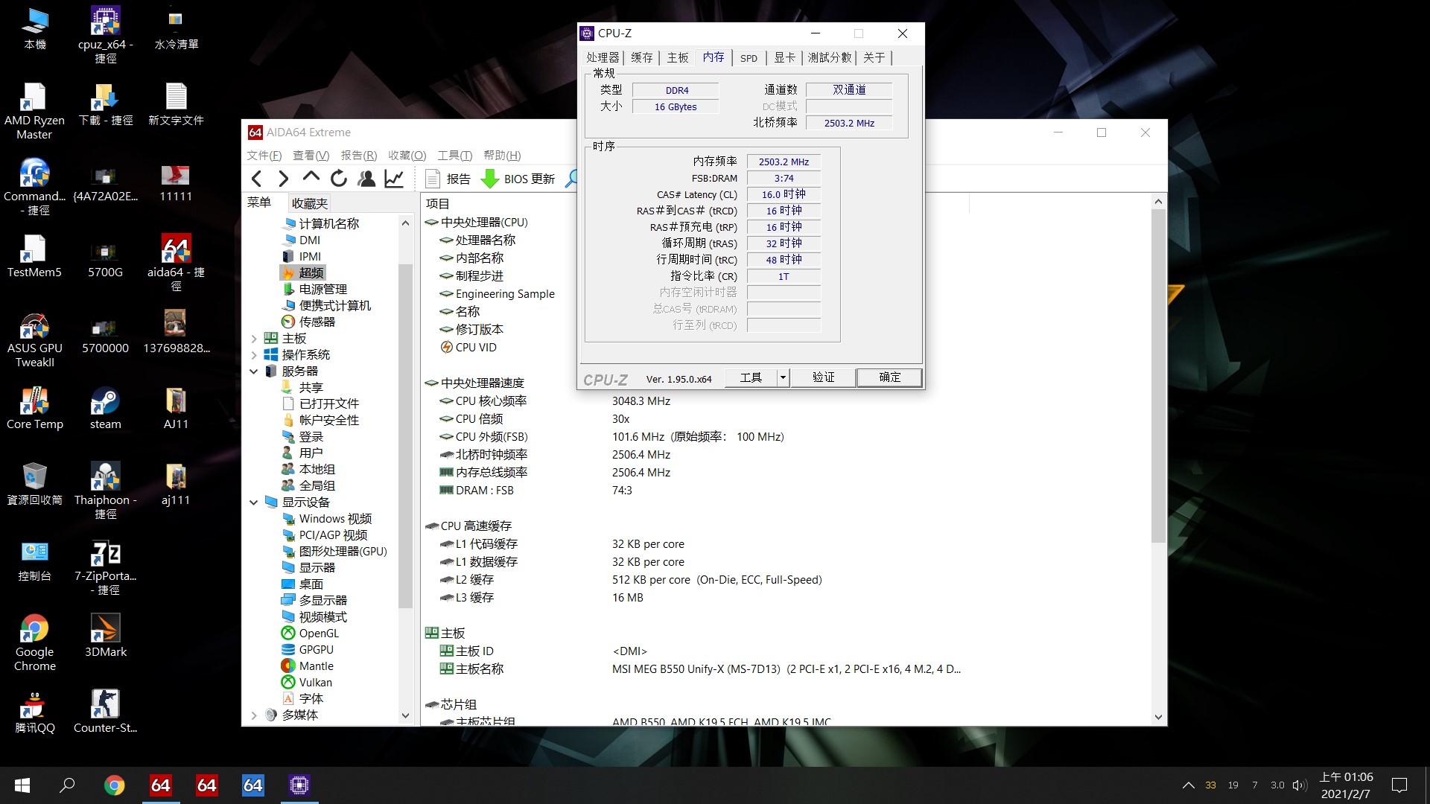1430x804 pixels.
Task: Open the aida64 desktop shortcut
Action: [176, 264]
